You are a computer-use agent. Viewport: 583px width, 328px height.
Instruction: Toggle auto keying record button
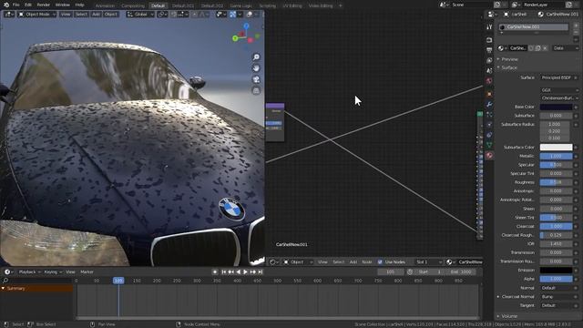(215, 272)
